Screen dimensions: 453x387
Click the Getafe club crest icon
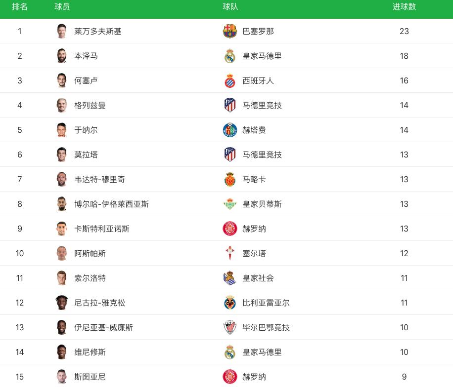tap(230, 130)
